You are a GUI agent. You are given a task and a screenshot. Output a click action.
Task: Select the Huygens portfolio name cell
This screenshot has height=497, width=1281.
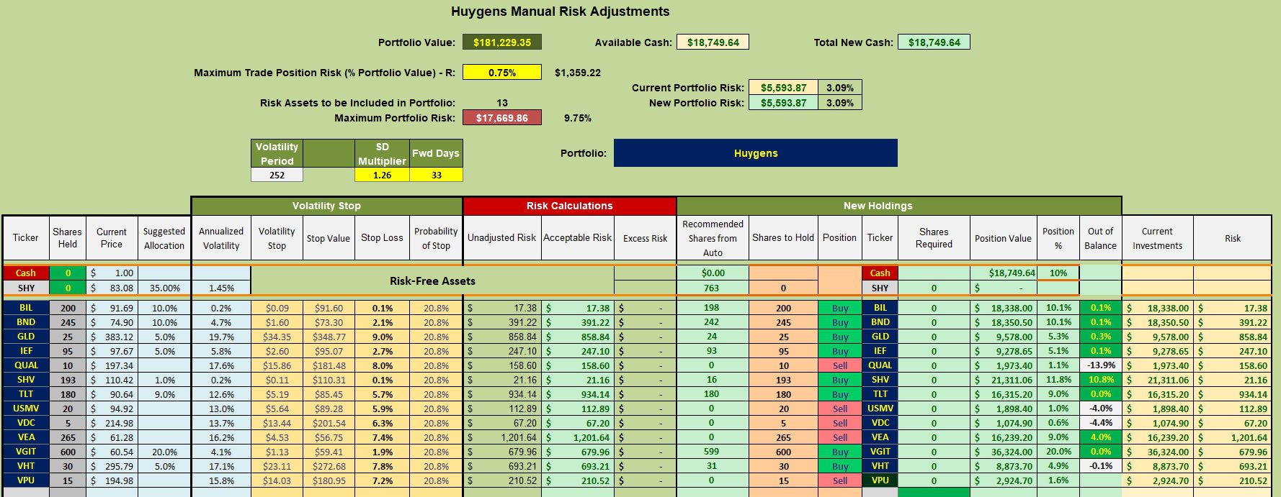click(x=756, y=153)
